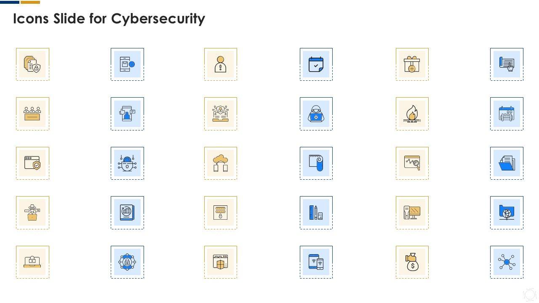Click the documents with lock shield icon
The image size is (539, 303).
coord(32,64)
